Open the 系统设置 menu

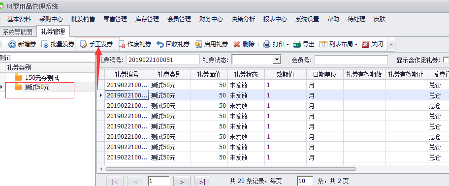(307, 19)
